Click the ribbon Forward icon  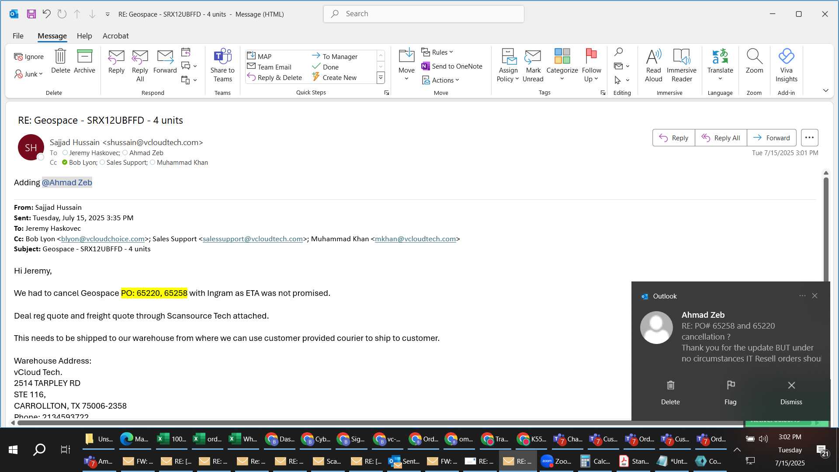click(165, 61)
